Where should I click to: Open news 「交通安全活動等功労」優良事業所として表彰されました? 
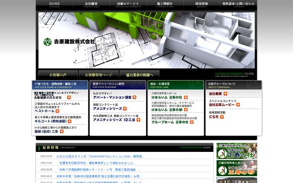[96, 163]
